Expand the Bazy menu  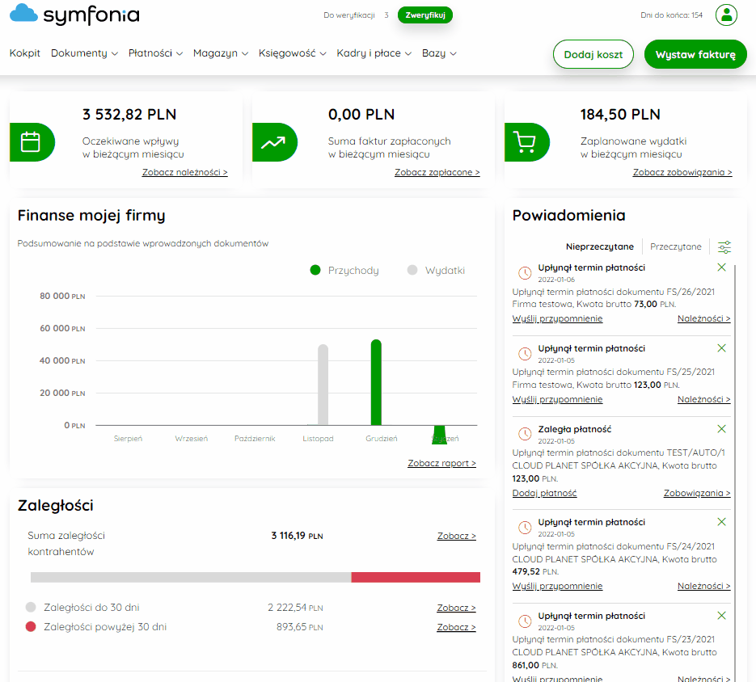439,53
